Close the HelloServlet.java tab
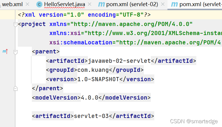 90,4
